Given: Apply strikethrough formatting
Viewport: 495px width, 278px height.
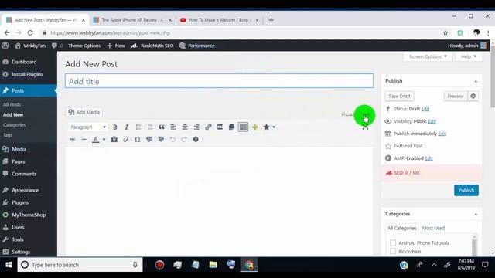Looking at the screenshot, I should coord(72,139).
